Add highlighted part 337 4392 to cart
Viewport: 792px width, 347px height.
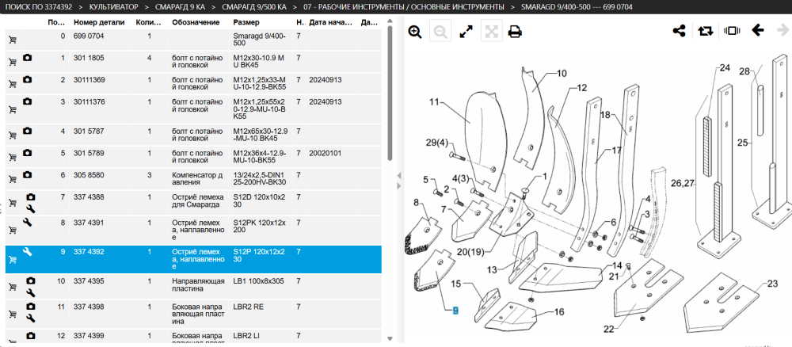pyautogui.click(x=13, y=260)
